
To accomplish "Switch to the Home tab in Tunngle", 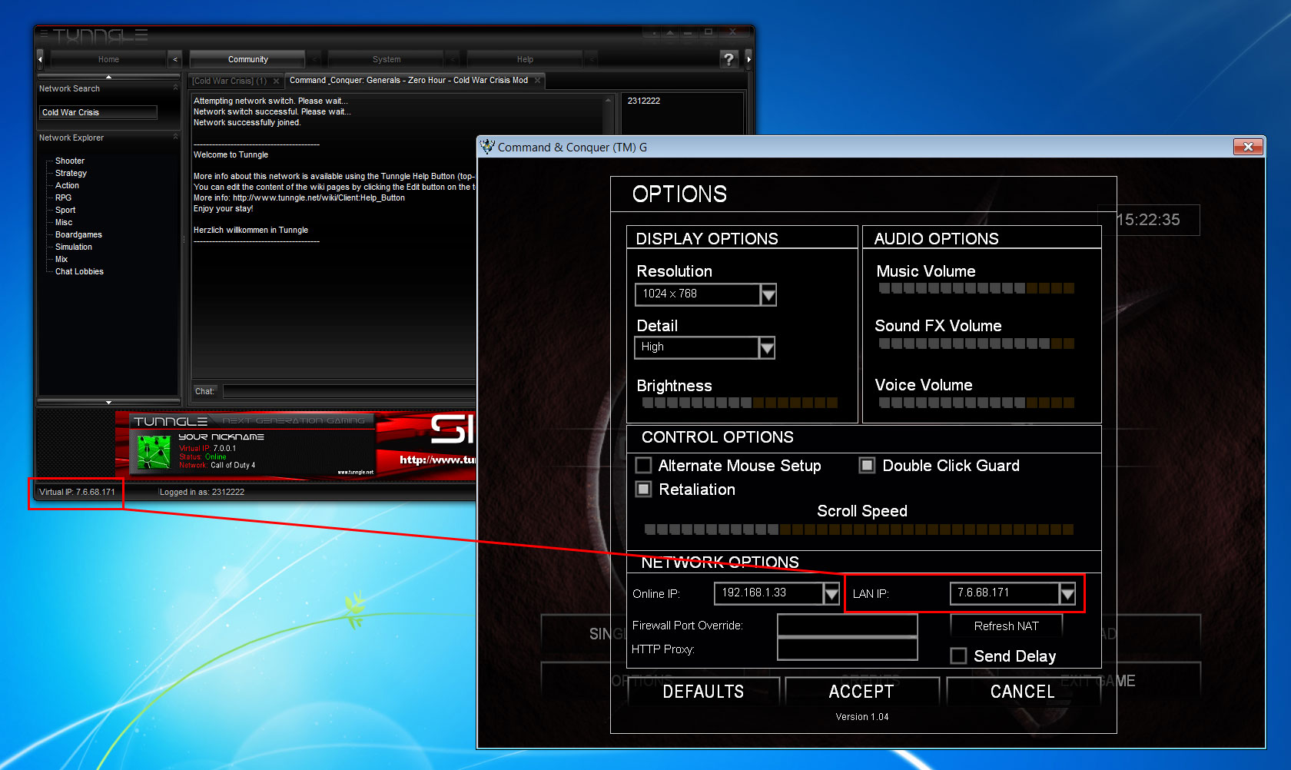I will [108, 59].
